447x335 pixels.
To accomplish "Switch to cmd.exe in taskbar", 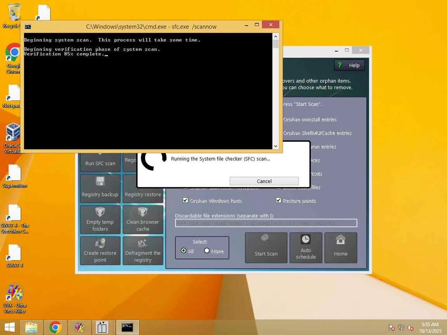I will pos(127,327).
